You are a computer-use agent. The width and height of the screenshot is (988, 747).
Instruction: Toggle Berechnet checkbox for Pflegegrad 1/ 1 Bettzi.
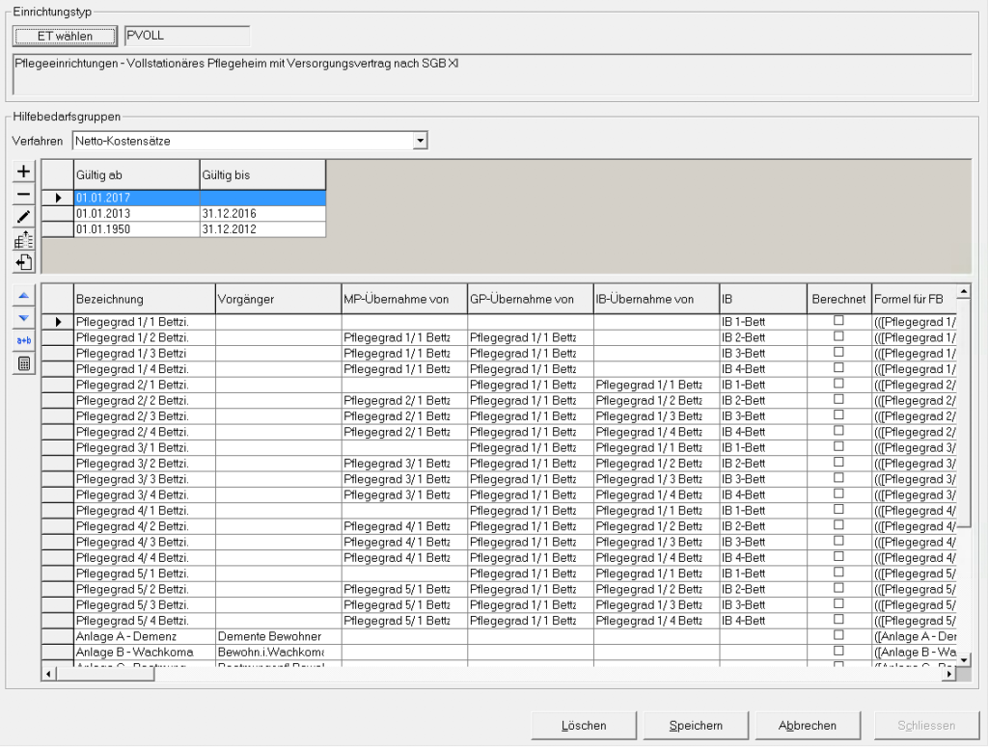tap(838, 321)
